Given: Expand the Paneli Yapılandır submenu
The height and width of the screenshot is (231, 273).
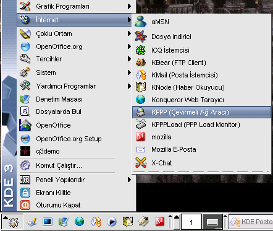Looking at the screenshot, I should pos(76,180).
